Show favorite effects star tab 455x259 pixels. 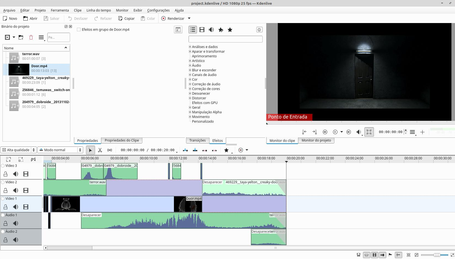point(230,30)
